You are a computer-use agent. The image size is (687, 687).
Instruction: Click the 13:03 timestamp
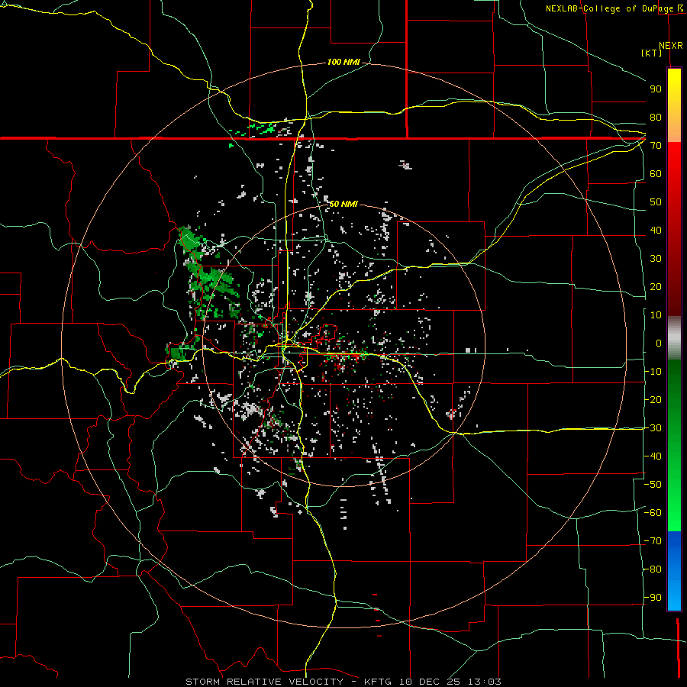tap(484, 682)
